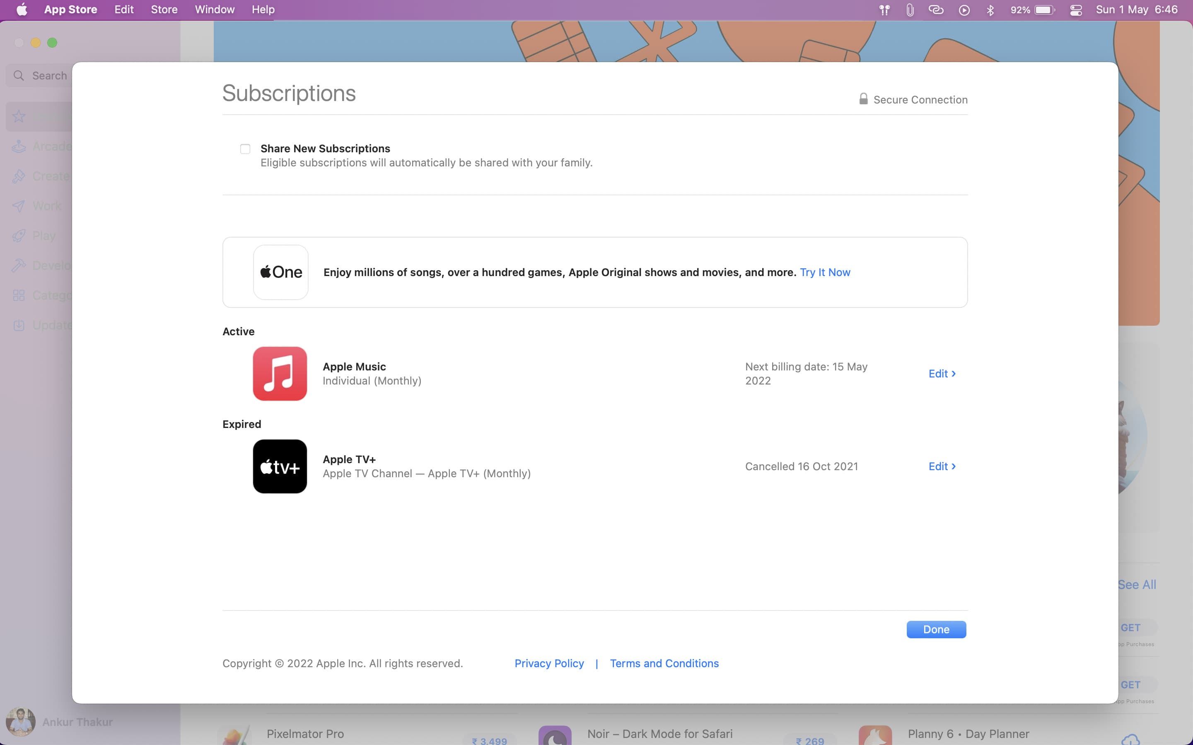Enable Share New Subscriptions checkbox
The width and height of the screenshot is (1193, 745).
(x=245, y=149)
